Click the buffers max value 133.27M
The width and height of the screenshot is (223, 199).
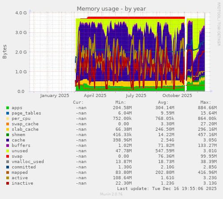click(x=207, y=146)
